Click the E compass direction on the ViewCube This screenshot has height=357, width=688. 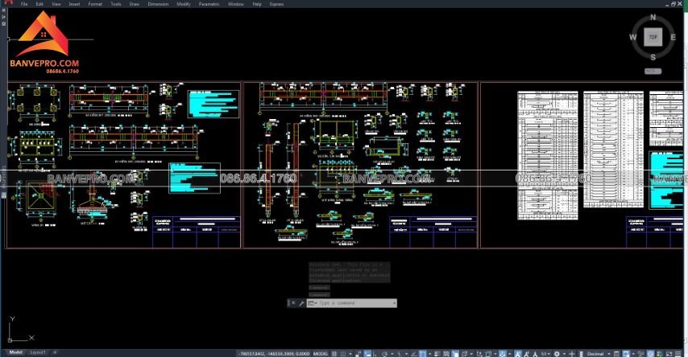coord(673,37)
